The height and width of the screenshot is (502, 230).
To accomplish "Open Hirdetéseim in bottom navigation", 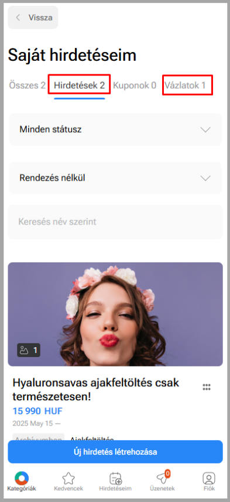I will tap(115, 482).
